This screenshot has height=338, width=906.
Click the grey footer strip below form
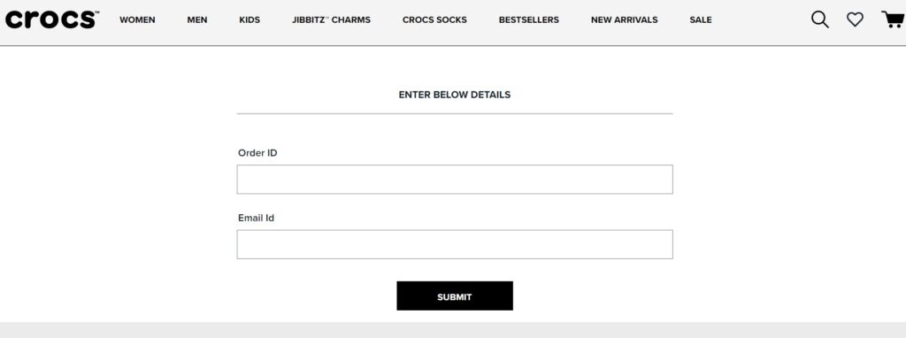[x=453, y=330]
